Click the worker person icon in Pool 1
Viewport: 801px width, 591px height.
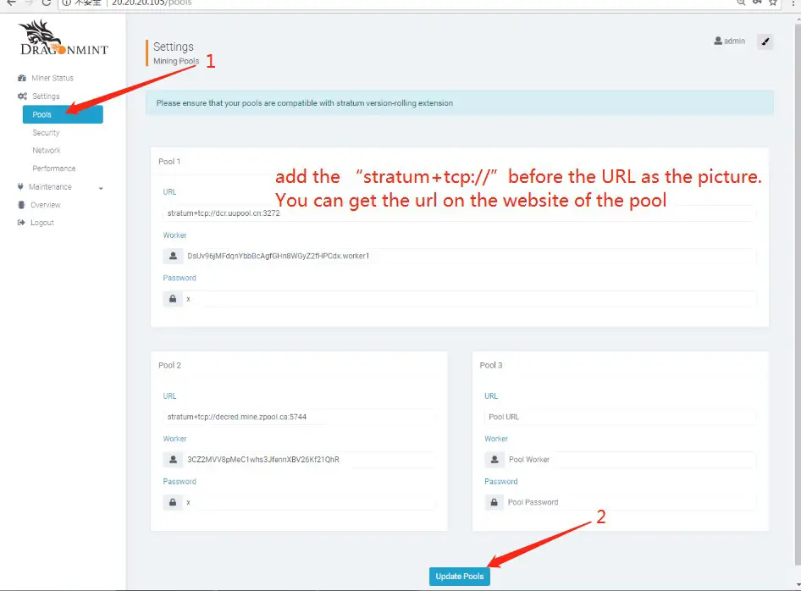[171, 256]
